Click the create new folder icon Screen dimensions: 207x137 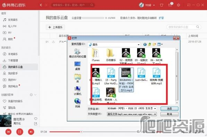[x=154, y=44]
